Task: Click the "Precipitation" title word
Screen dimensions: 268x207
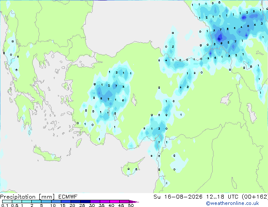Action: coord(18,197)
